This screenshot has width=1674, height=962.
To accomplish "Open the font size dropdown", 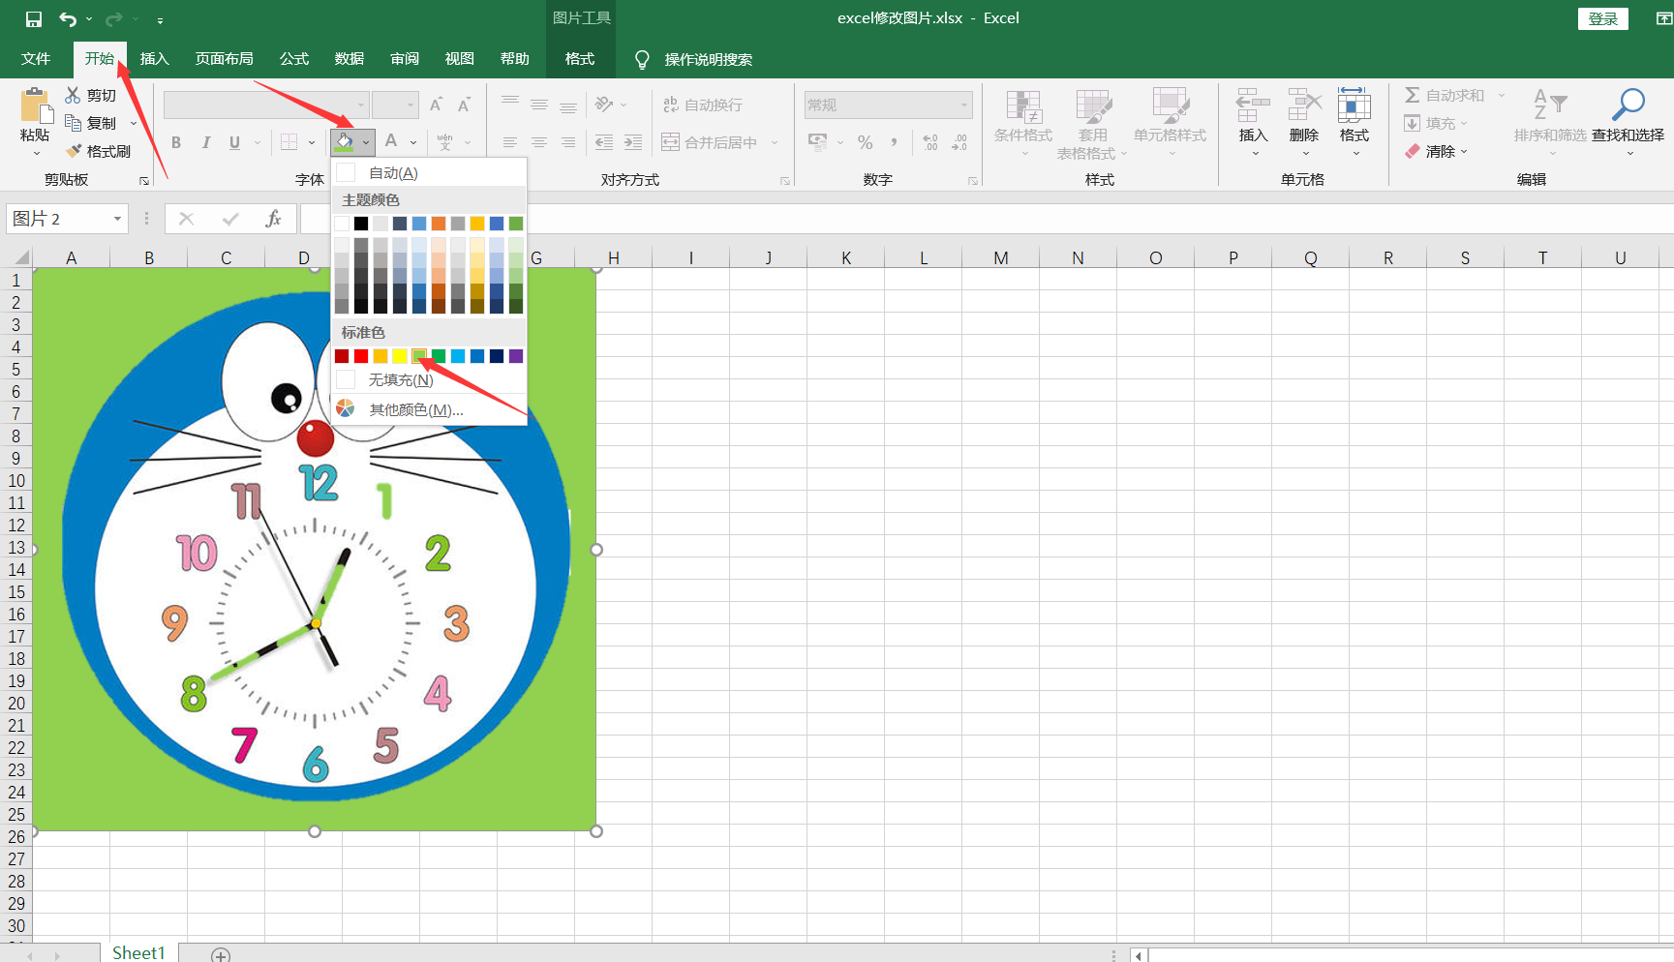I will click(x=411, y=105).
